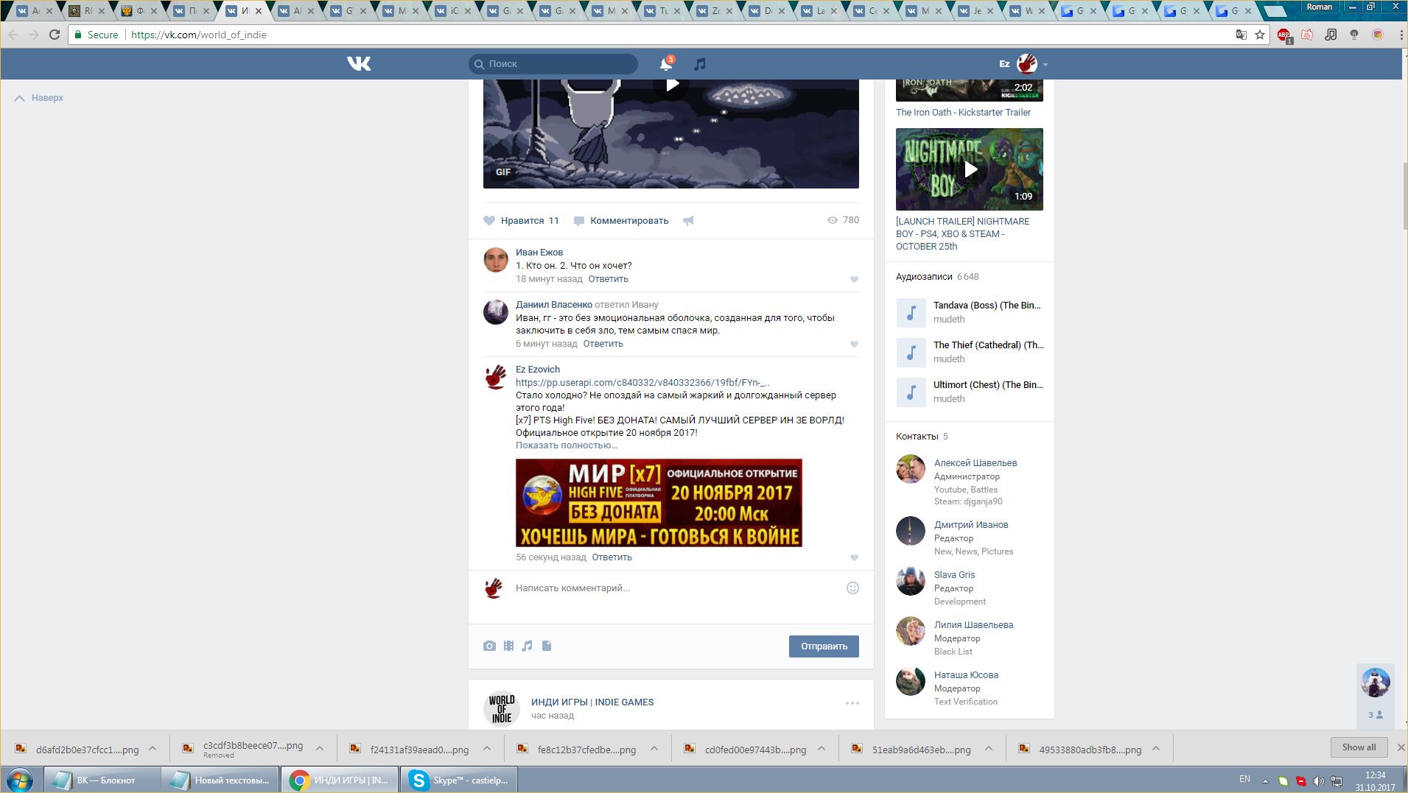Switch to the browser tab labeled Zc

click(716, 11)
